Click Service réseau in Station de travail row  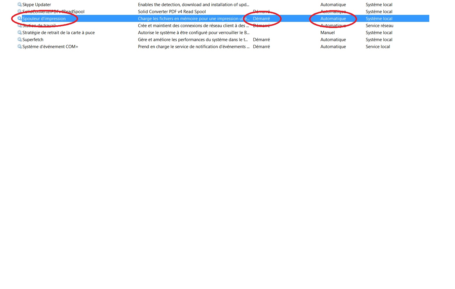[x=380, y=26]
